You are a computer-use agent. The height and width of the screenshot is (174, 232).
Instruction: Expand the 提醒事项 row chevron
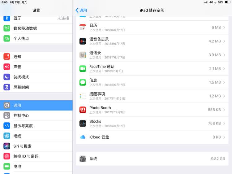tap(224, 96)
